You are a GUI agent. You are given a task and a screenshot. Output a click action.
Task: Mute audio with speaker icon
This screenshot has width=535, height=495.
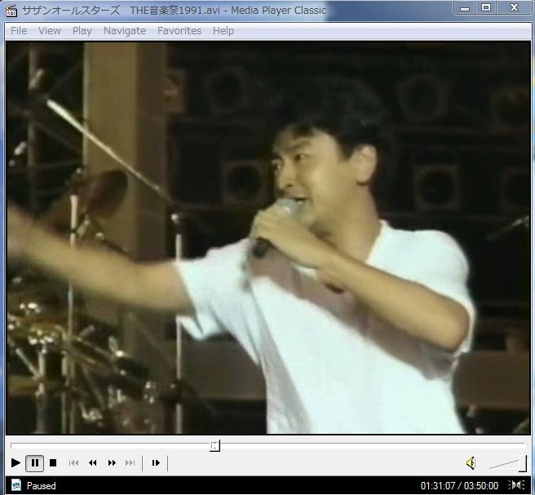[x=471, y=463]
